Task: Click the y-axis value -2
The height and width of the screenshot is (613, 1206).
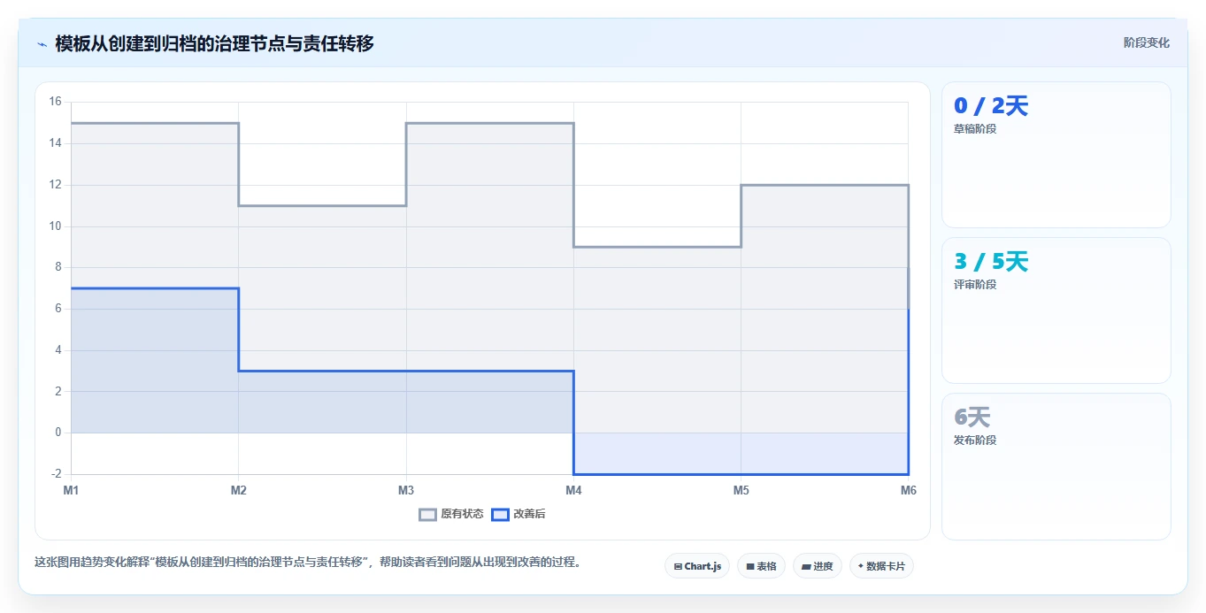Action: [55, 474]
